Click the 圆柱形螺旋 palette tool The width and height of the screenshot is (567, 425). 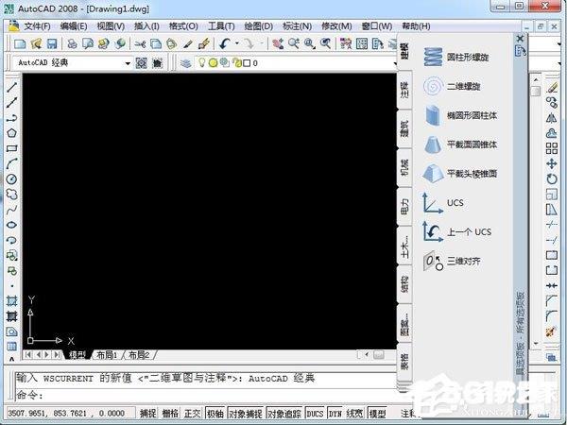coord(457,57)
